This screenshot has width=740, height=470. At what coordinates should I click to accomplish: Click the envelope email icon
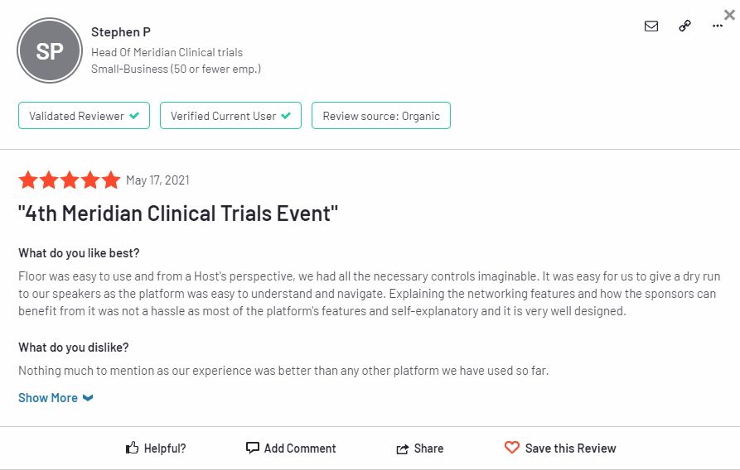[x=651, y=26]
